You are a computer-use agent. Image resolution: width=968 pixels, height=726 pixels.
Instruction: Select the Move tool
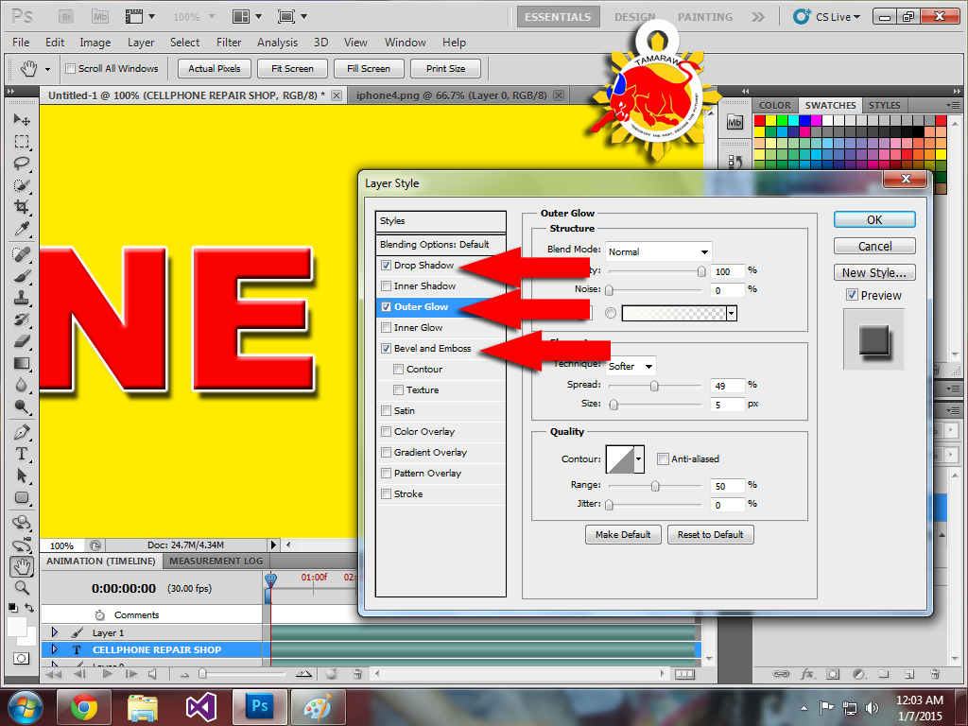click(22, 121)
